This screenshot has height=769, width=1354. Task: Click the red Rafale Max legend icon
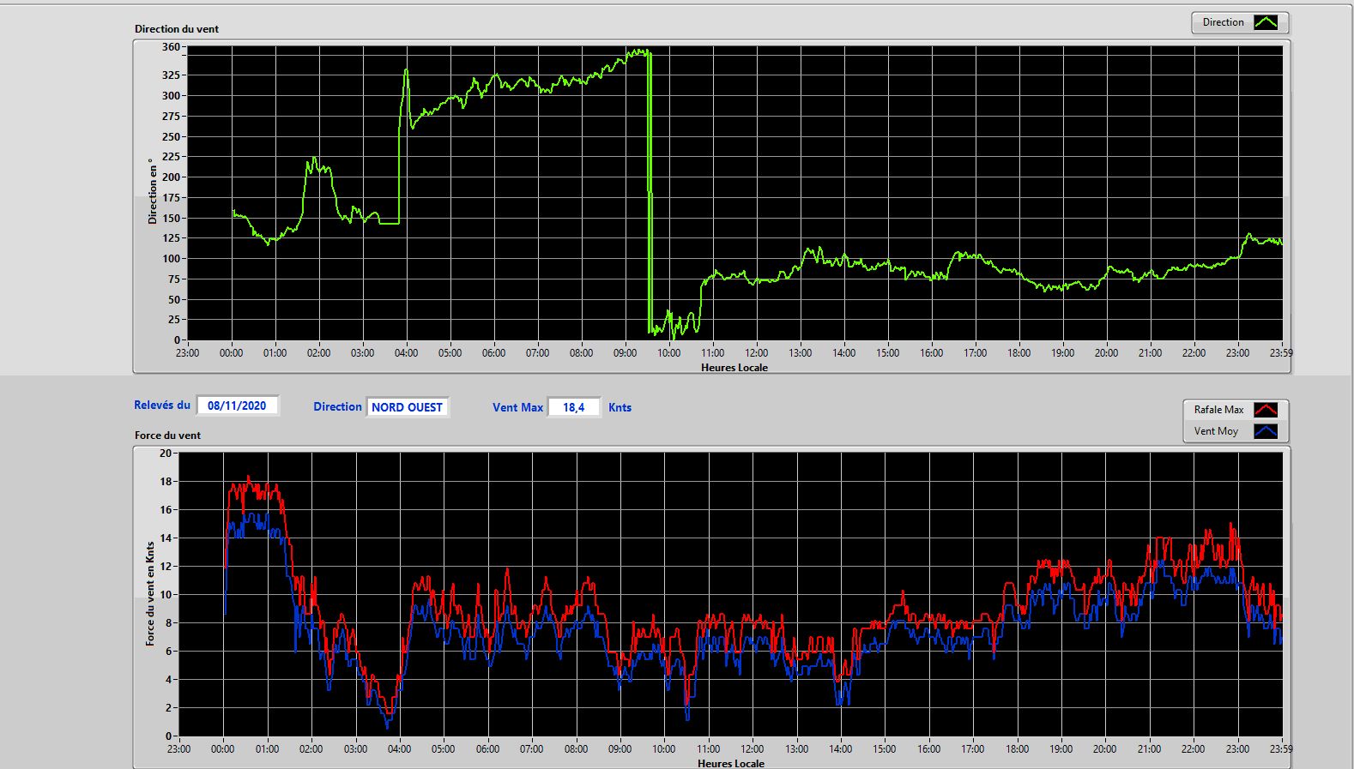coord(1266,410)
